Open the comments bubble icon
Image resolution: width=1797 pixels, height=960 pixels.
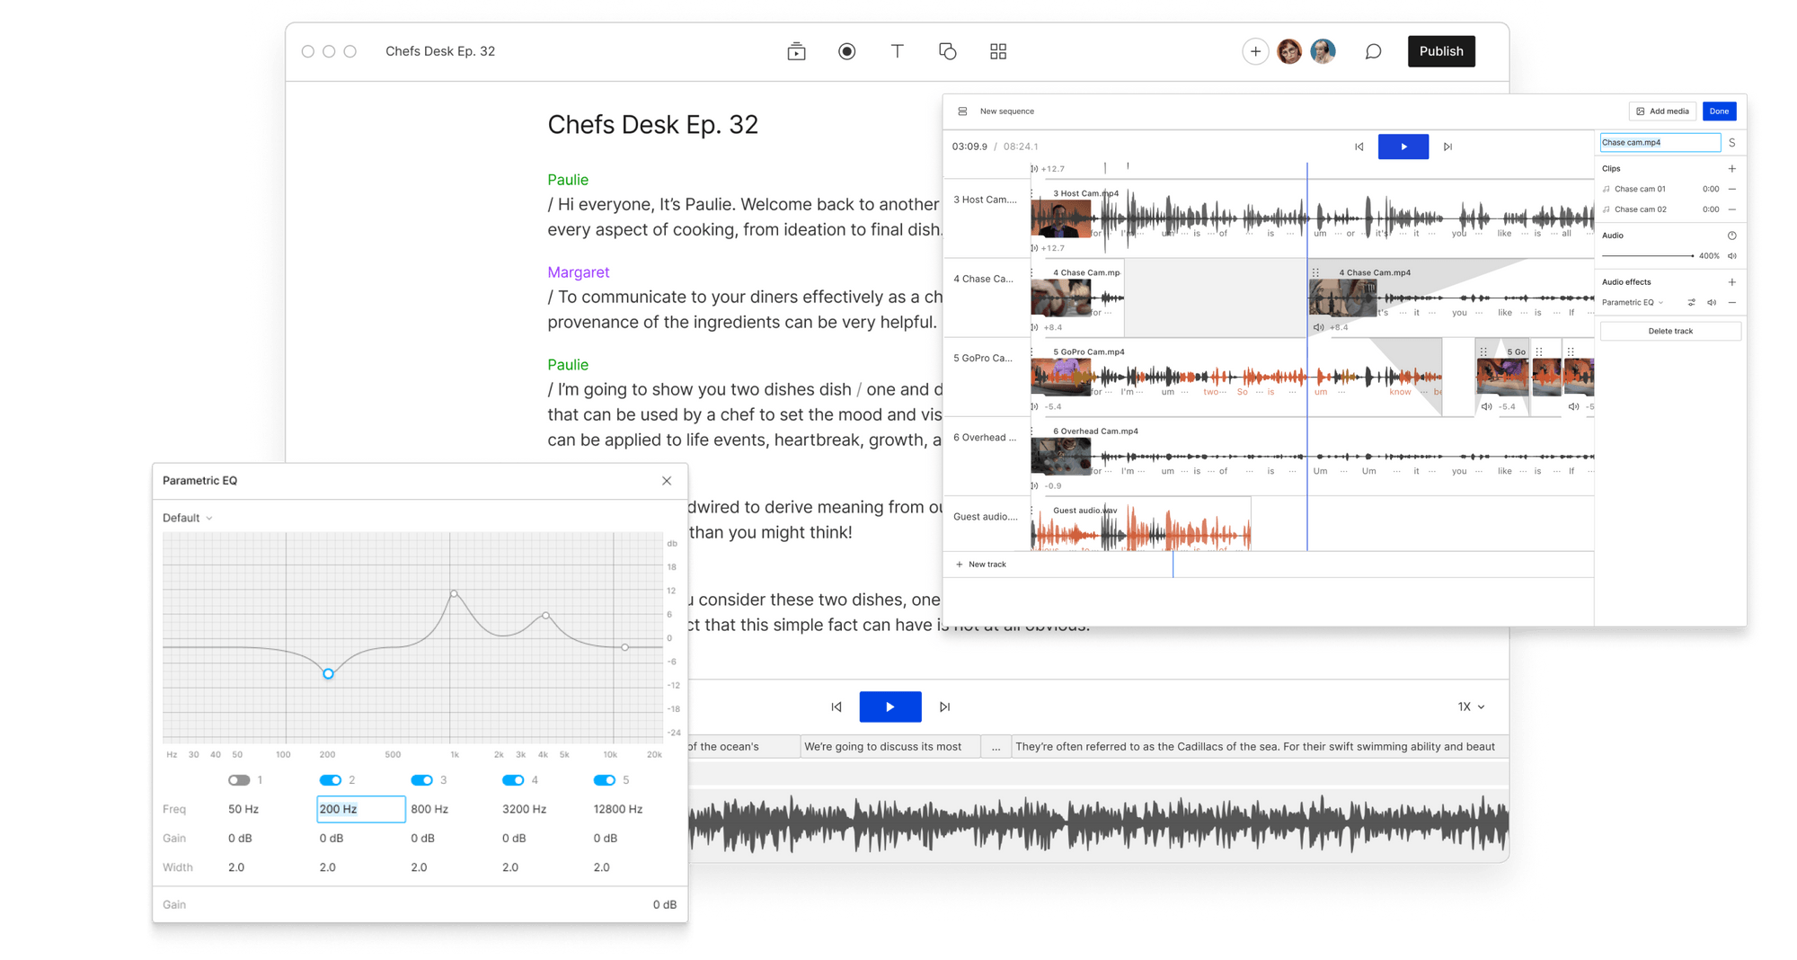click(1373, 51)
